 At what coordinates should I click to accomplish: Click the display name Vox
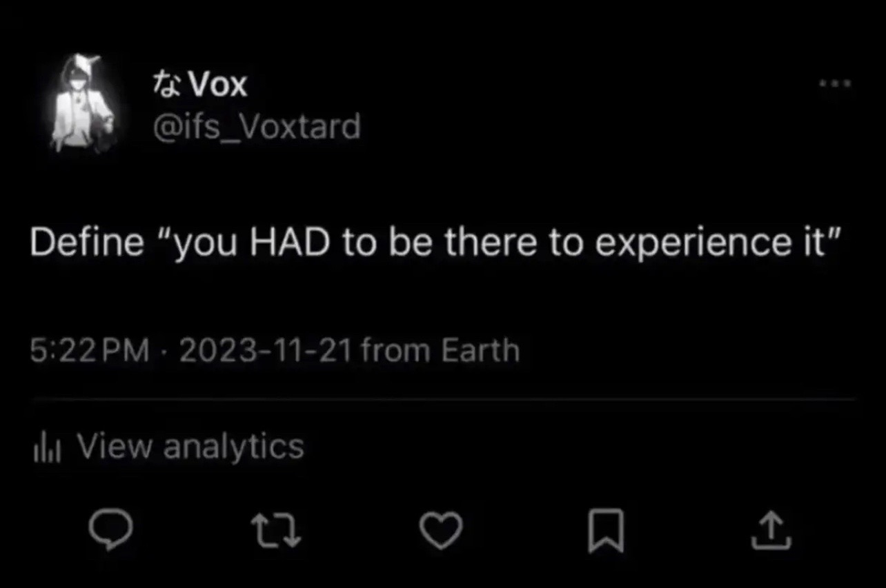click(217, 85)
